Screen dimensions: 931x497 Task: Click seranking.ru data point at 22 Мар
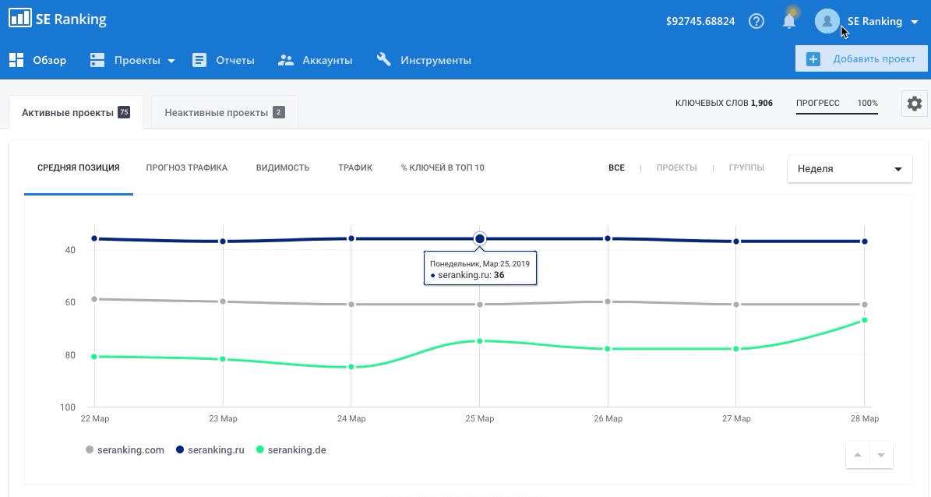pyautogui.click(x=94, y=238)
